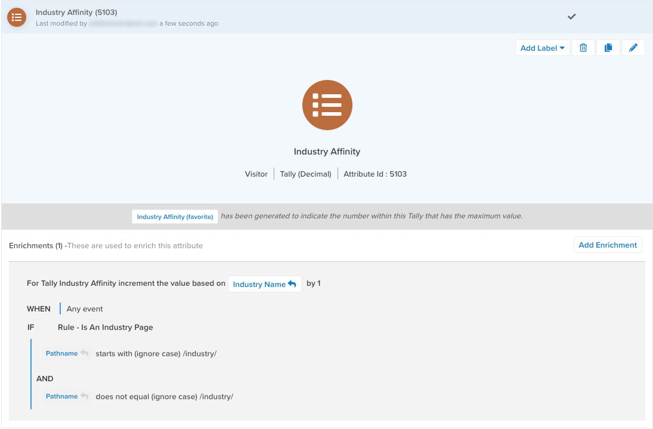
Task: Click the arrow icon next to first Pathname
Action: pyautogui.click(x=85, y=353)
